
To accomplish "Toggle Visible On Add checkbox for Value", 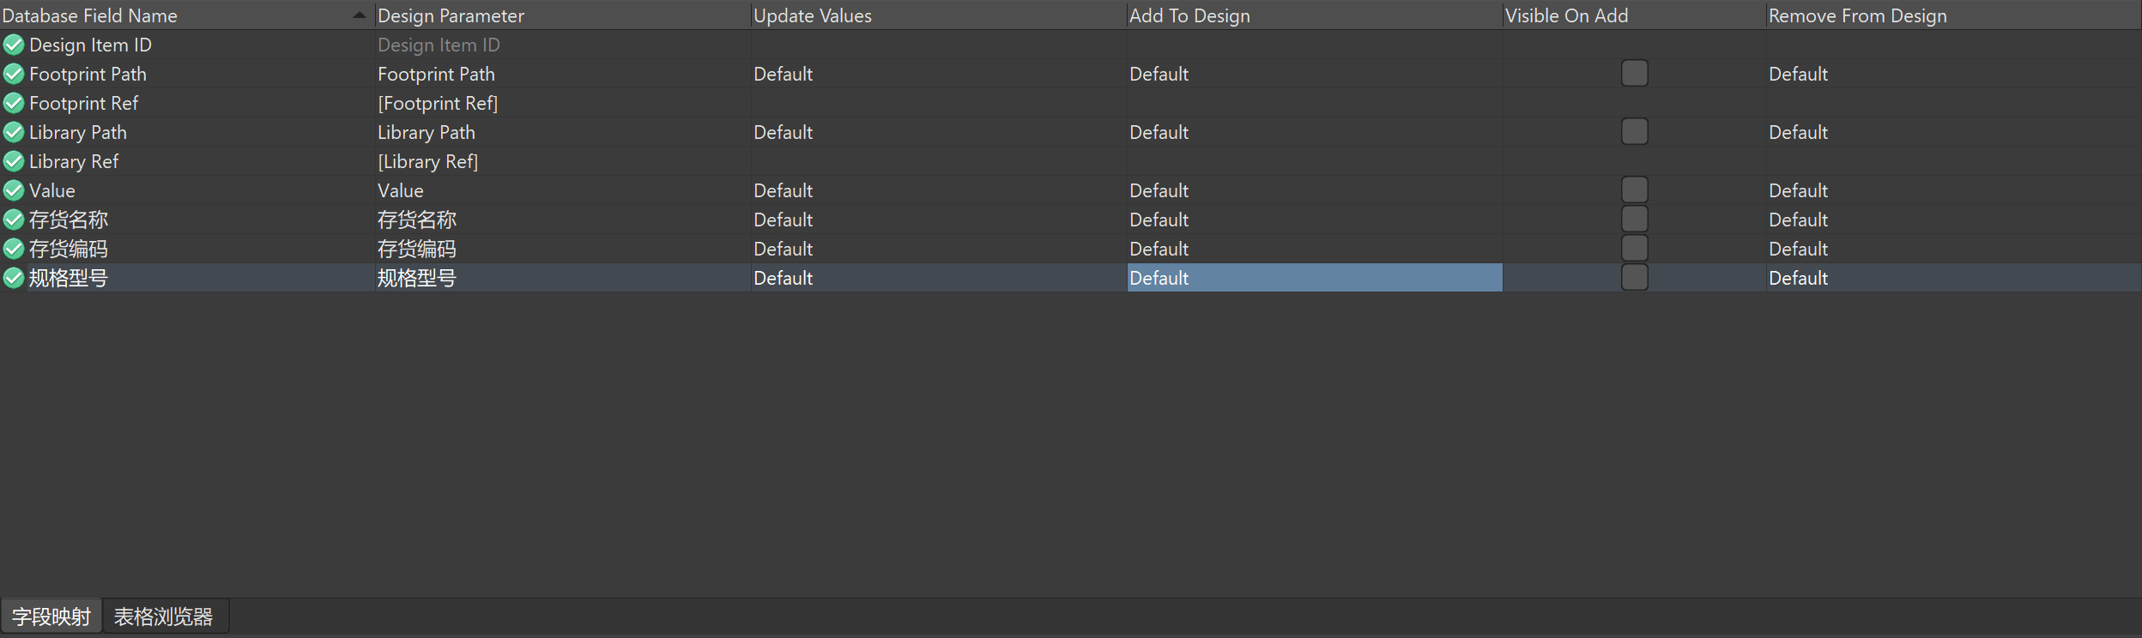I will click(1634, 190).
